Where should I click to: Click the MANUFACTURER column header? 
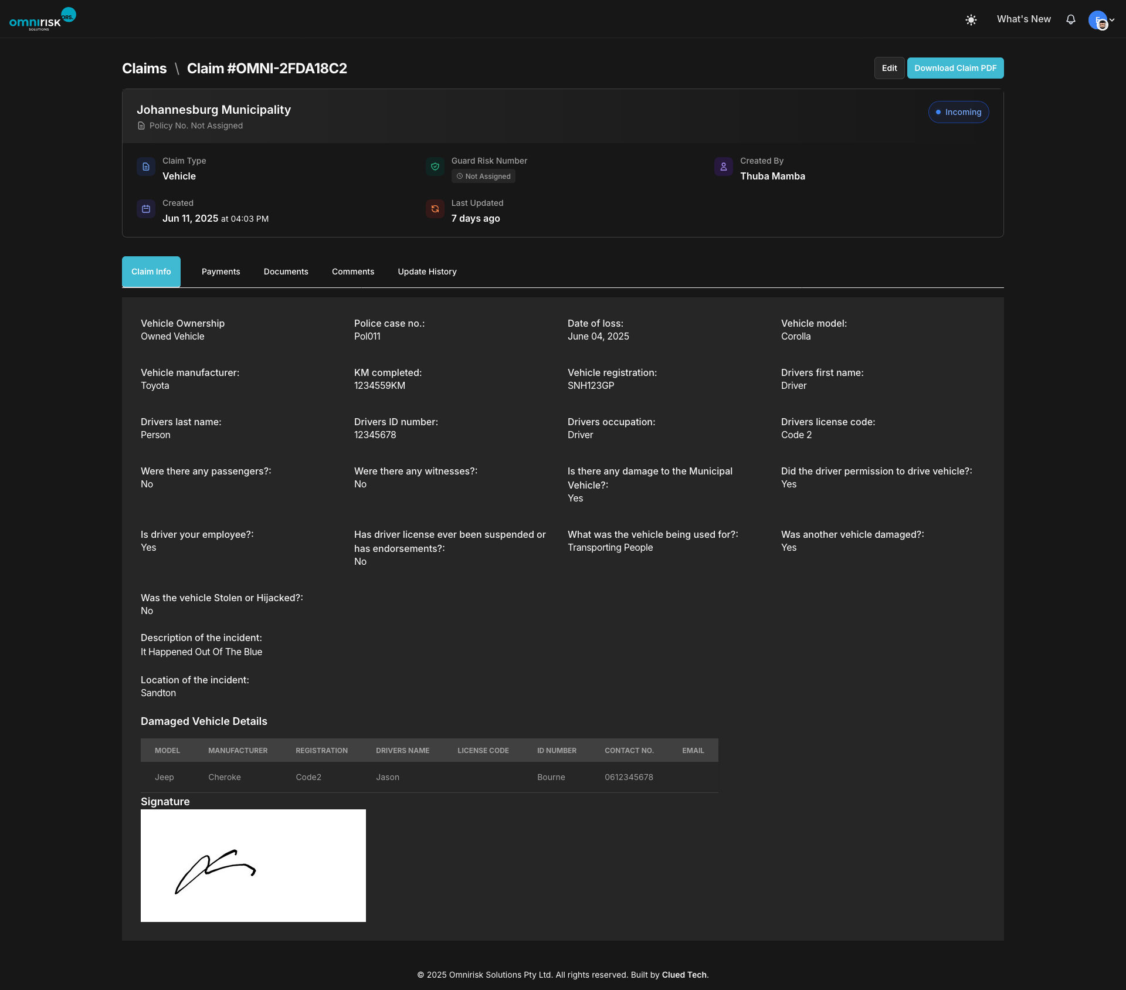[238, 751]
